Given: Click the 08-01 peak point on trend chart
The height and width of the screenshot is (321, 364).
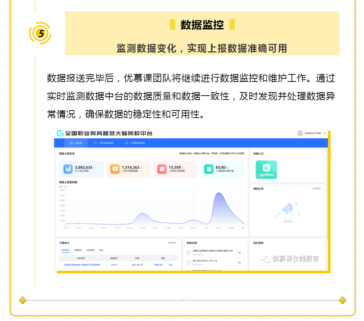Looking at the screenshot, I should click(219, 193).
